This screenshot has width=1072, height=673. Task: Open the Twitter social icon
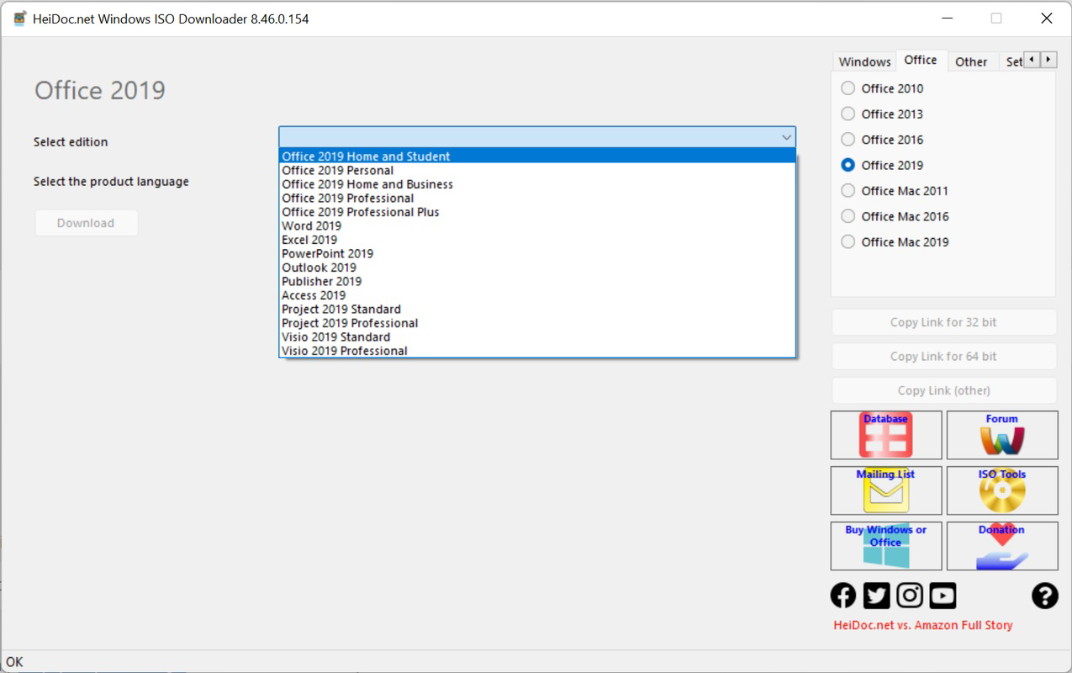[876, 596]
